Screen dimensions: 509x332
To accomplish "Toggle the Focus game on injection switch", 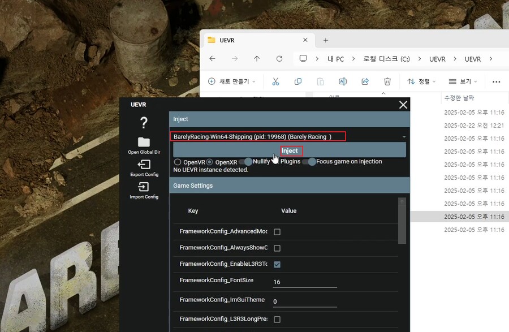I will point(309,162).
